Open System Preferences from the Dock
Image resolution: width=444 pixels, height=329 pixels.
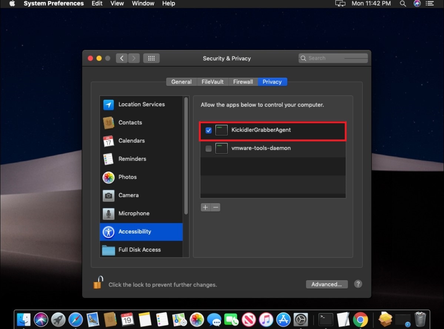[x=301, y=320]
